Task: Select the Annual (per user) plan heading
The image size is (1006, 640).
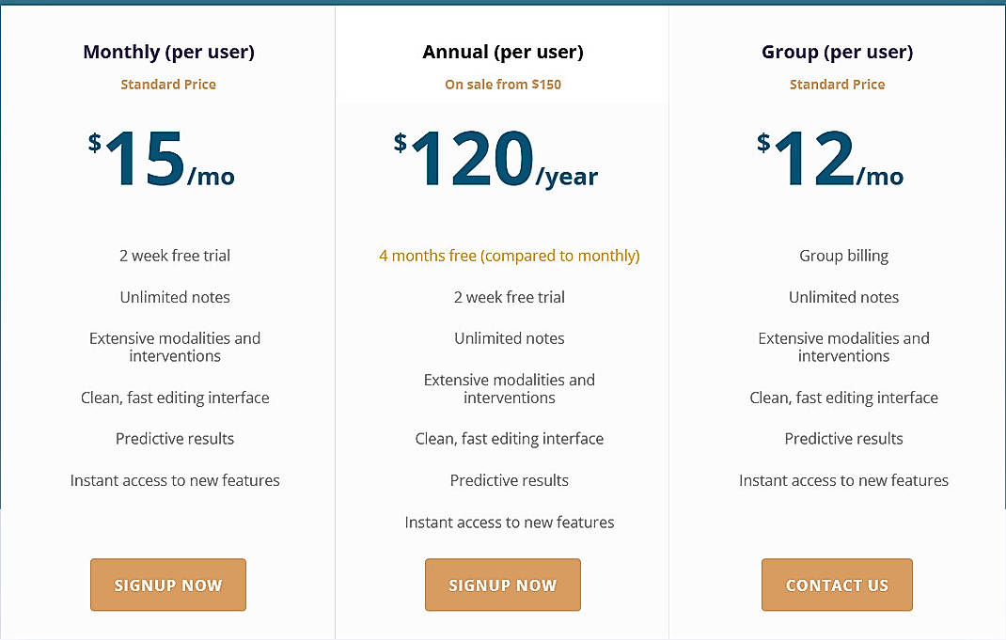Action: pyautogui.click(x=502, y=52)
